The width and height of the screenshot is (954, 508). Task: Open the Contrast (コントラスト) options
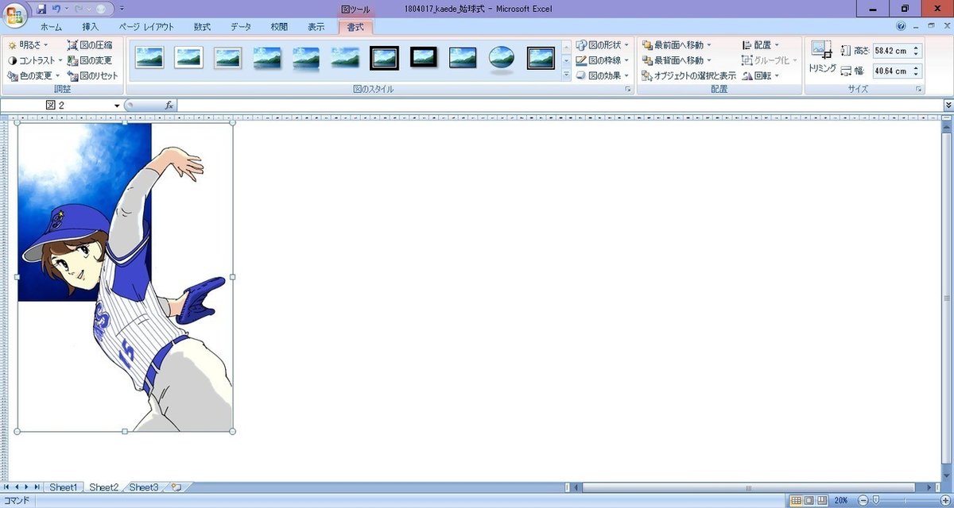coord(35,60)
